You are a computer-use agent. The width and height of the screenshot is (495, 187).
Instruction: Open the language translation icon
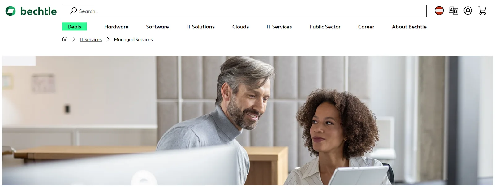click(x=453, y=11)
